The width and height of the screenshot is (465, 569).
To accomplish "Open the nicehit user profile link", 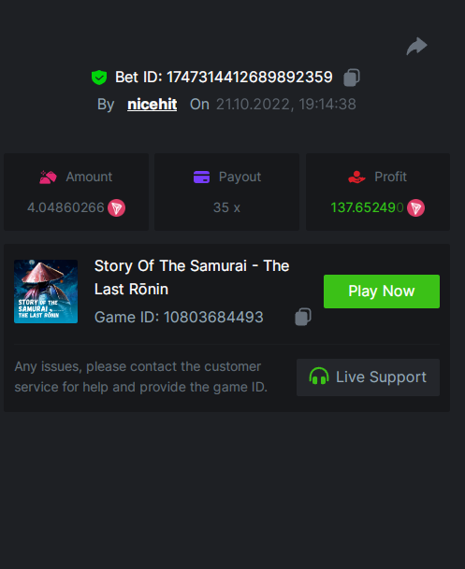I will 153,105.
